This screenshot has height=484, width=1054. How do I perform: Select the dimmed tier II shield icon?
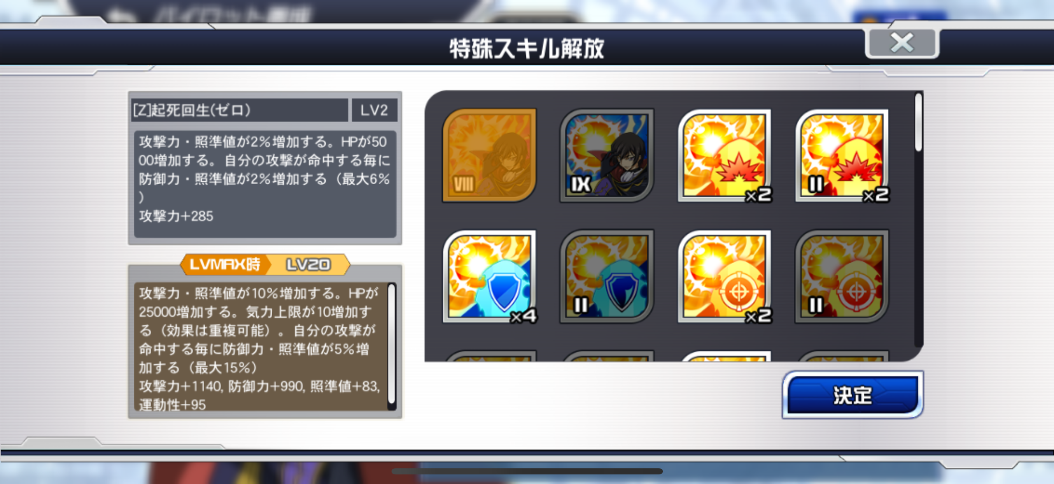point(607,276)
